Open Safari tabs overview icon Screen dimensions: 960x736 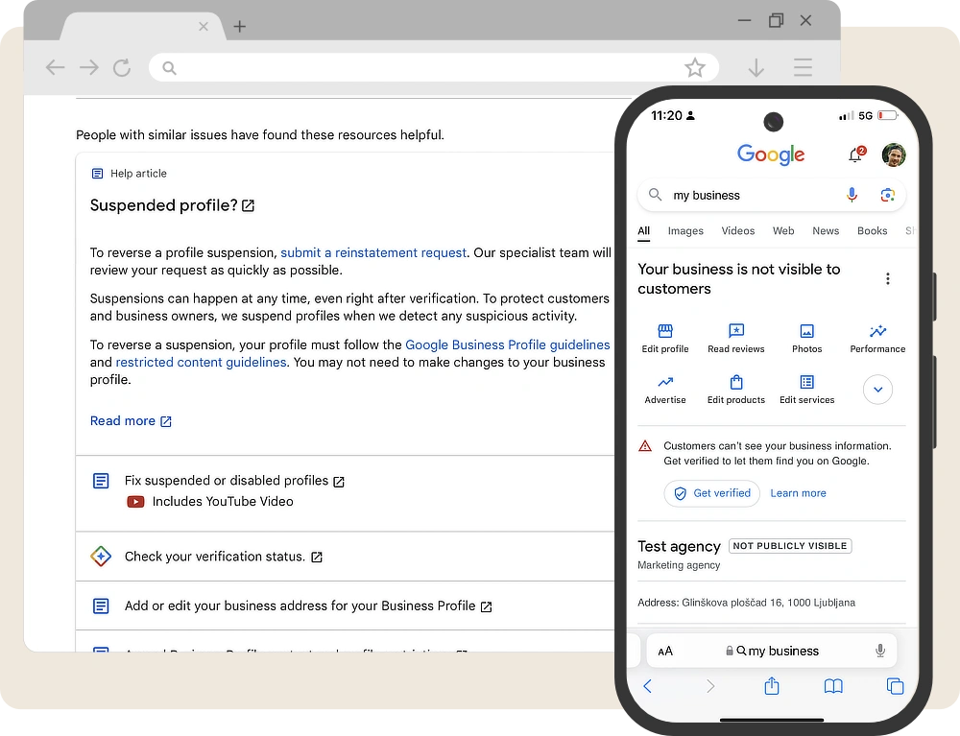[895, 686]
